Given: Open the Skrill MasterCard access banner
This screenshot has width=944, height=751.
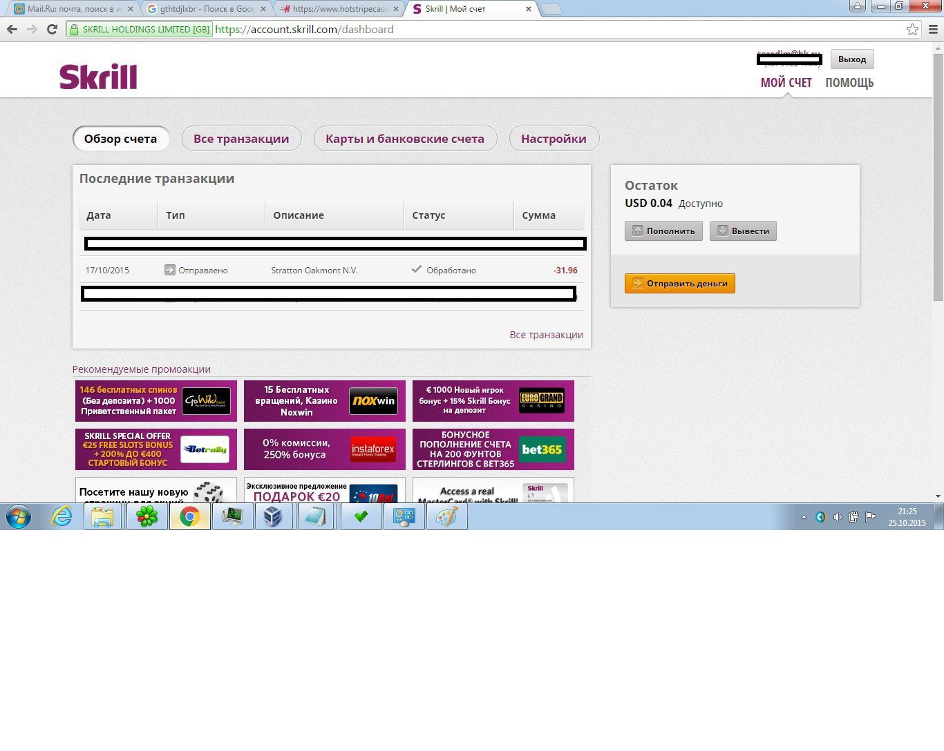Looking at the screenshot, I should tap(493, 490).
